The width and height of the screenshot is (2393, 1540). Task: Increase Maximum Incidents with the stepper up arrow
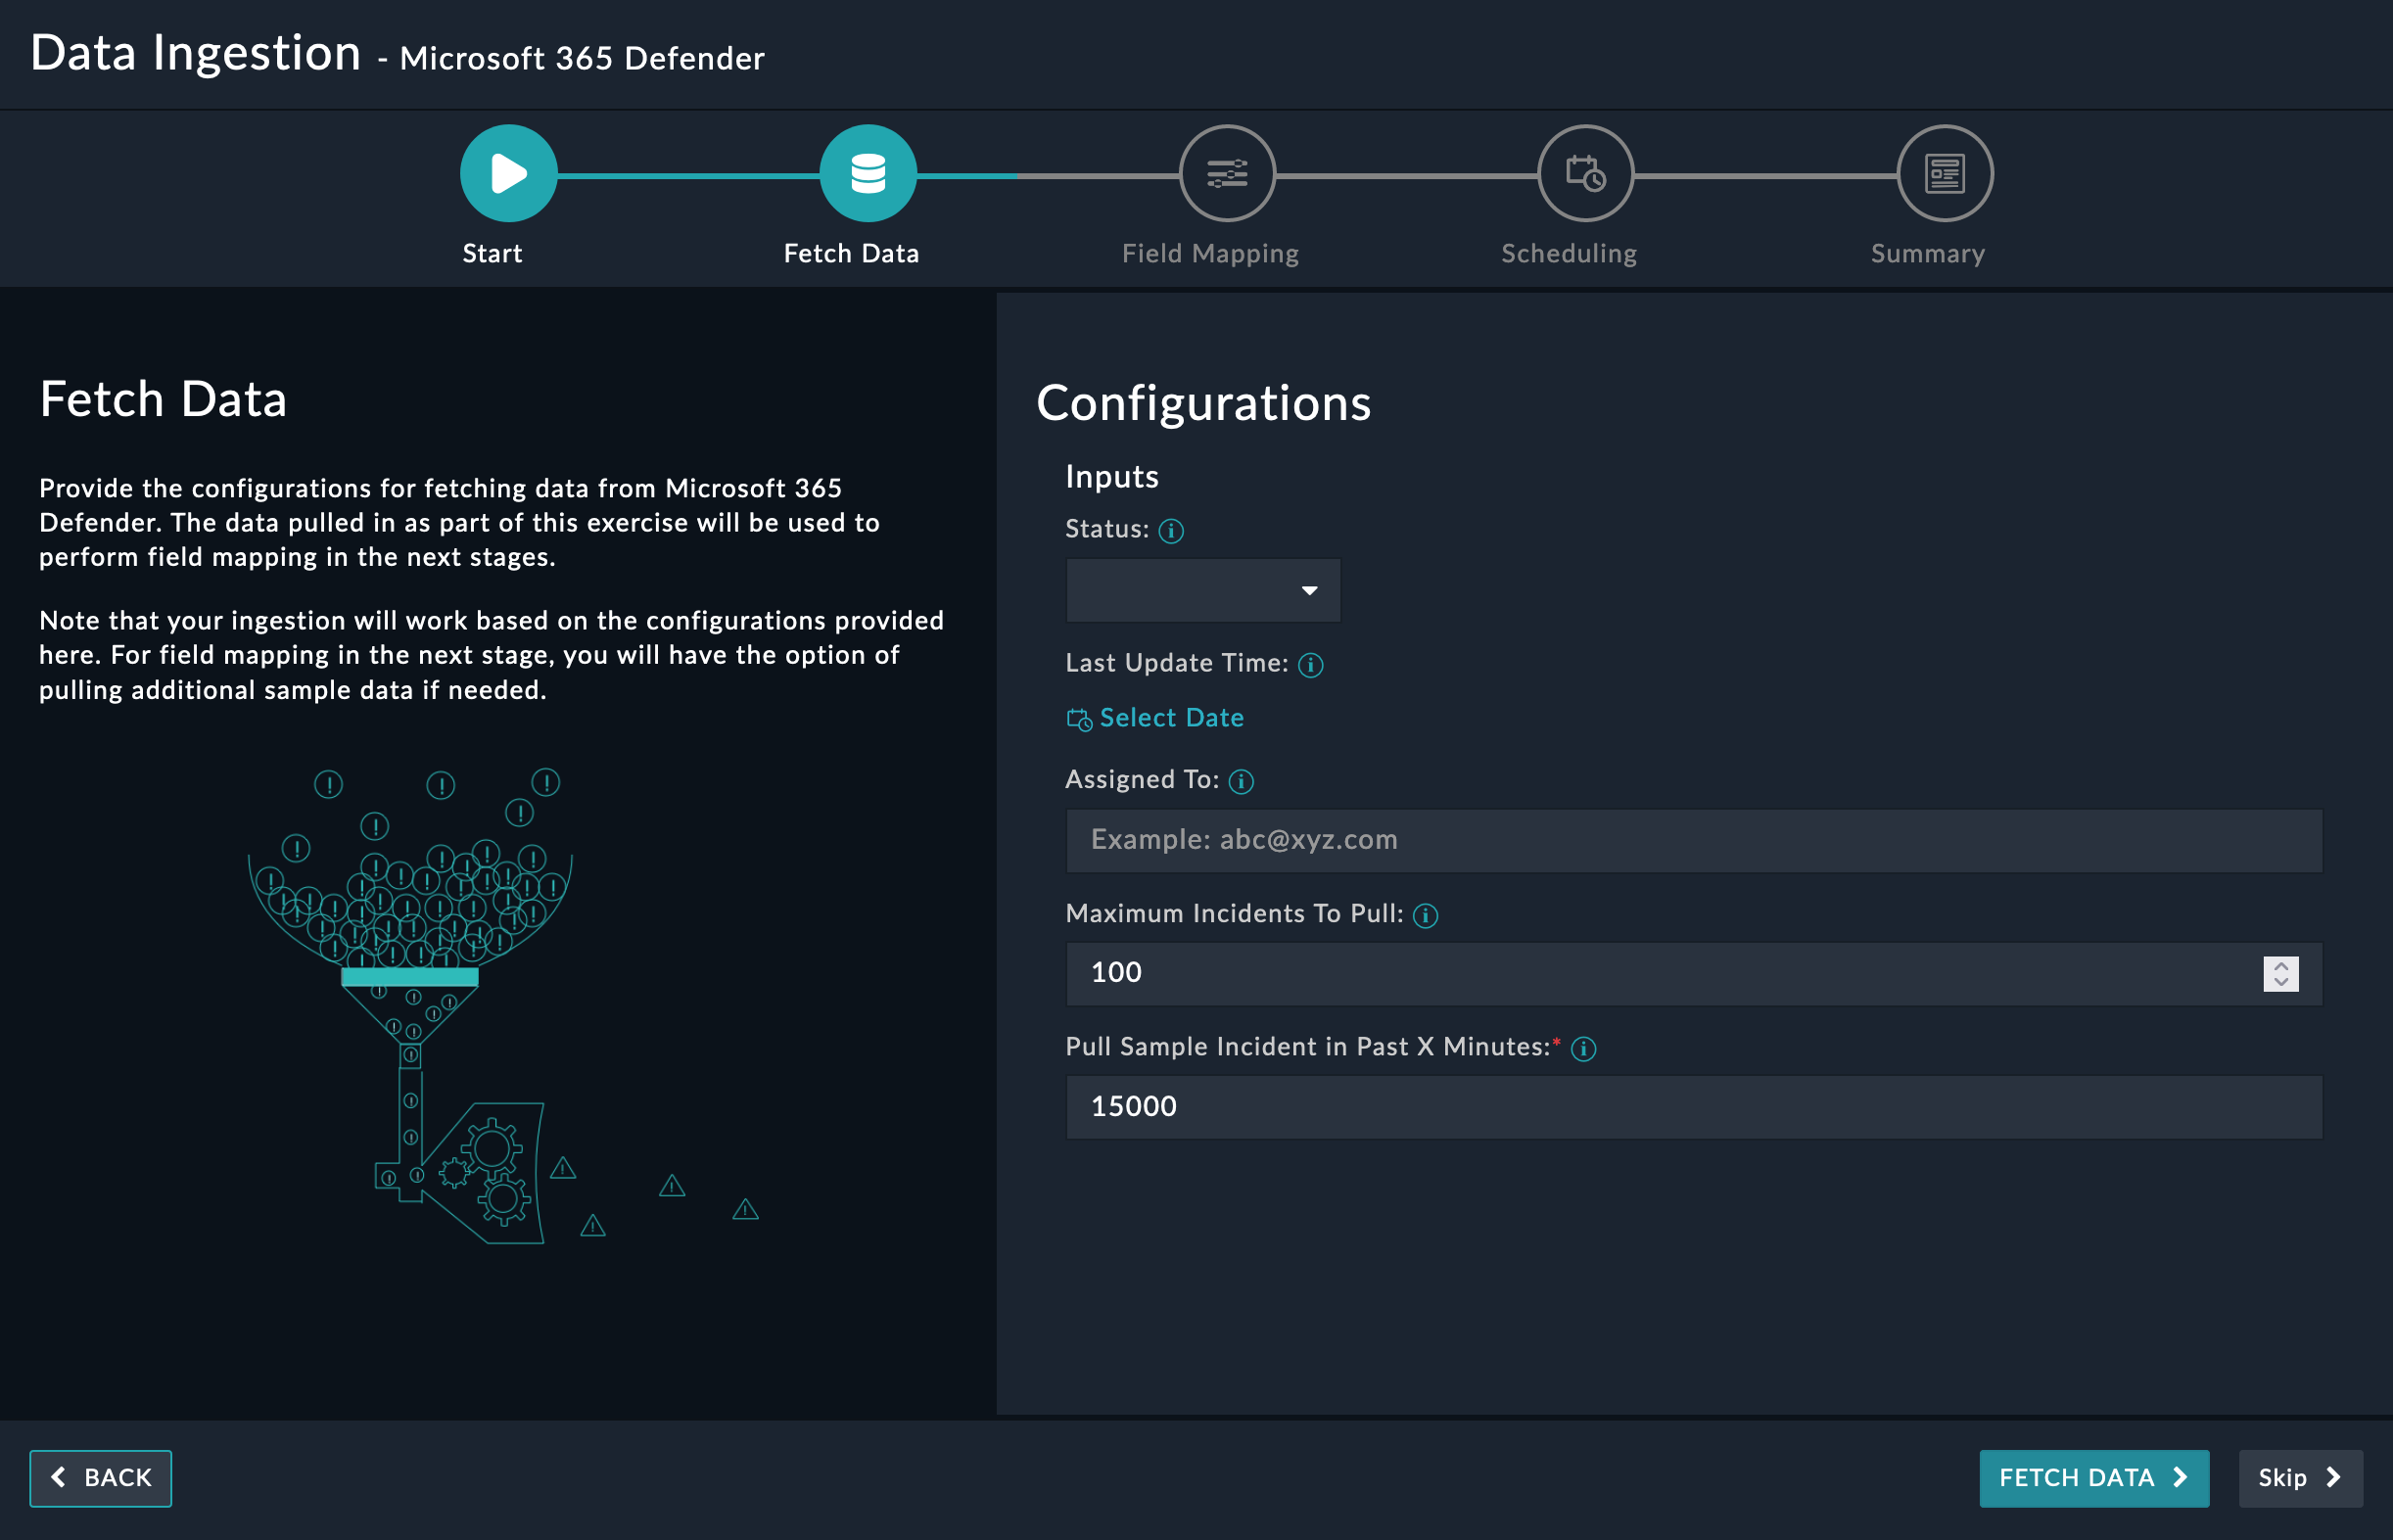click(2280, 965)
